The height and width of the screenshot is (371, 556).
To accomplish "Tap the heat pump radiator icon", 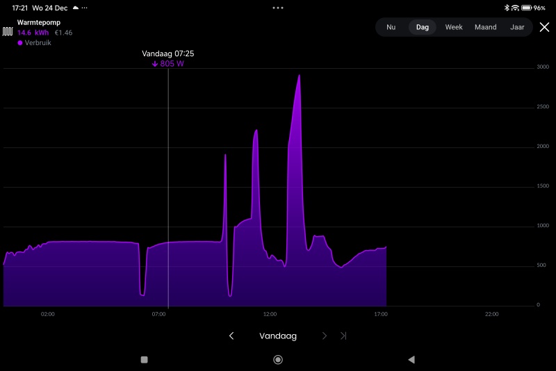I will [x=8, y=31].
